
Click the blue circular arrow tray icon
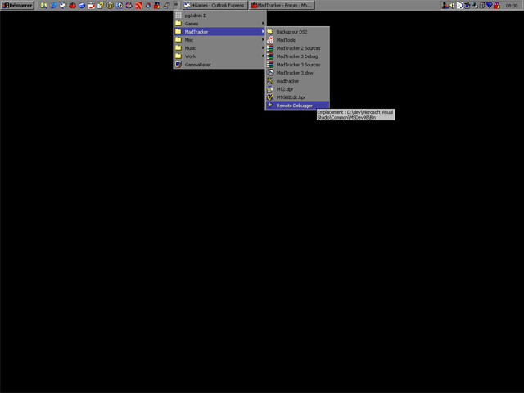point(460,6)
